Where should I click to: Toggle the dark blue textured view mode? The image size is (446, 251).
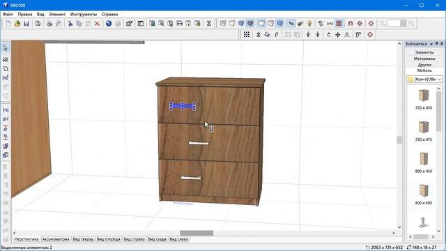[250, 24]
